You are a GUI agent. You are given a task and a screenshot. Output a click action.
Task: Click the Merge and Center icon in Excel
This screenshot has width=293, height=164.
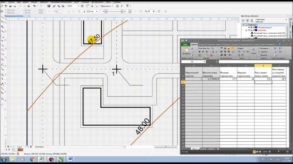[233, 52]
